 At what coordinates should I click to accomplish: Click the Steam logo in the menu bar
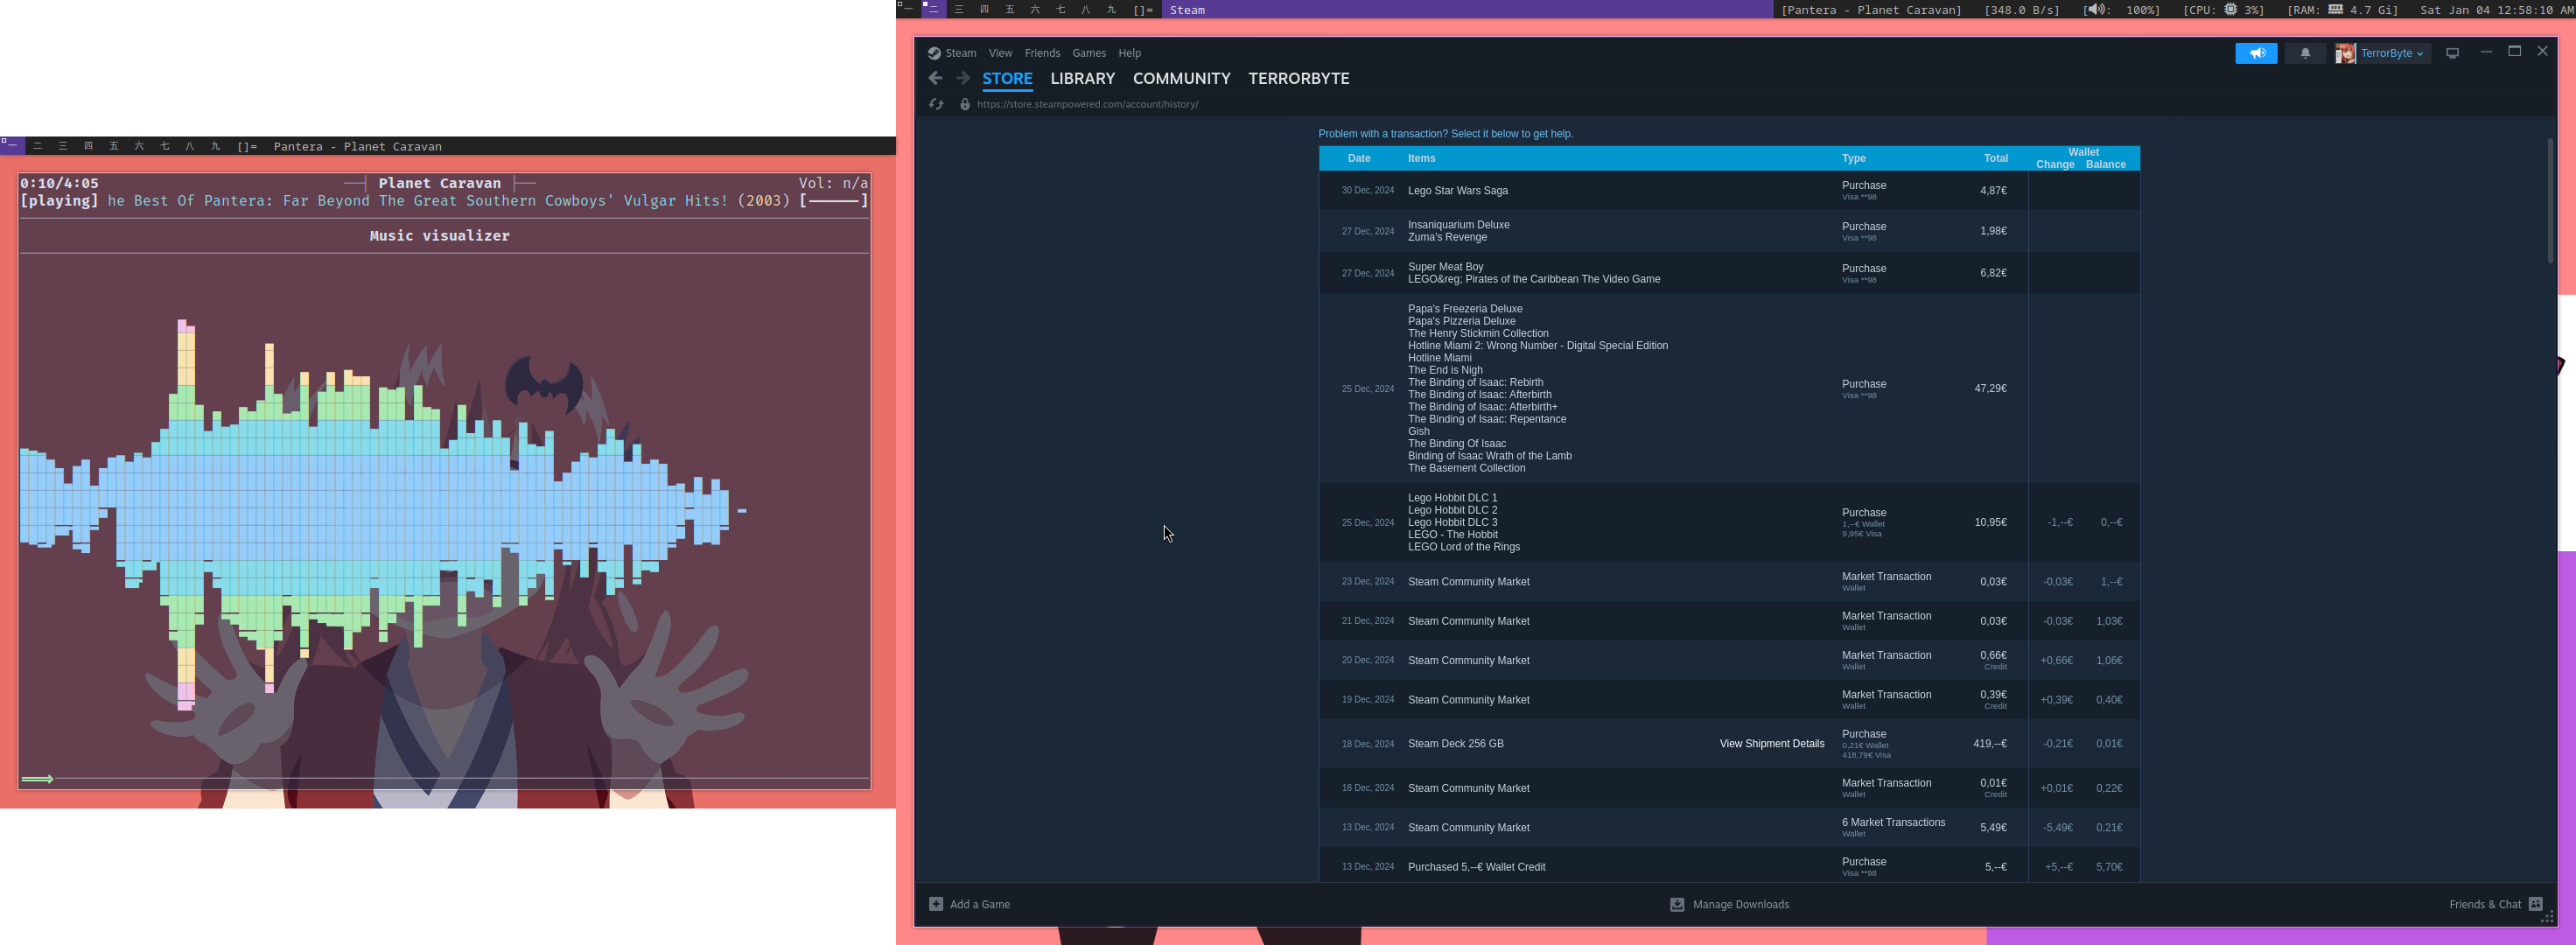[934, 53]
